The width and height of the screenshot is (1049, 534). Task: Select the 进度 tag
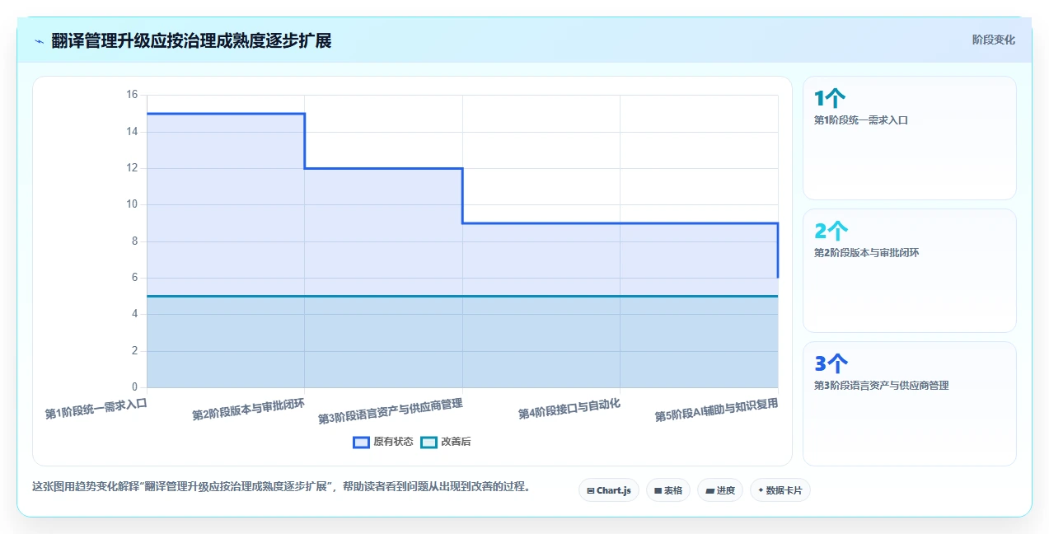coord(720,490)
